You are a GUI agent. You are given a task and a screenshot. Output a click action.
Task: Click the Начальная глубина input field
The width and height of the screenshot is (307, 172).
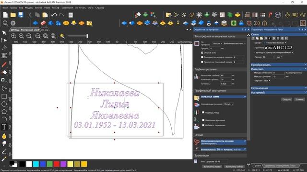[x=225, y=75]
